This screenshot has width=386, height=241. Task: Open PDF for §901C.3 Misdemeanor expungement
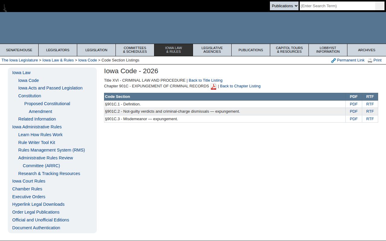353,119
